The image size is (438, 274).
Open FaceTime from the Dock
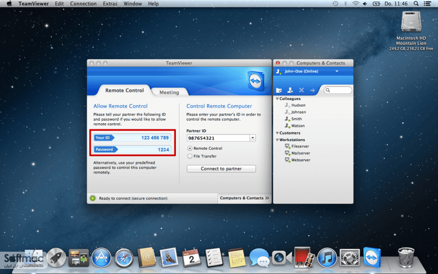click(x=281, y=257)
